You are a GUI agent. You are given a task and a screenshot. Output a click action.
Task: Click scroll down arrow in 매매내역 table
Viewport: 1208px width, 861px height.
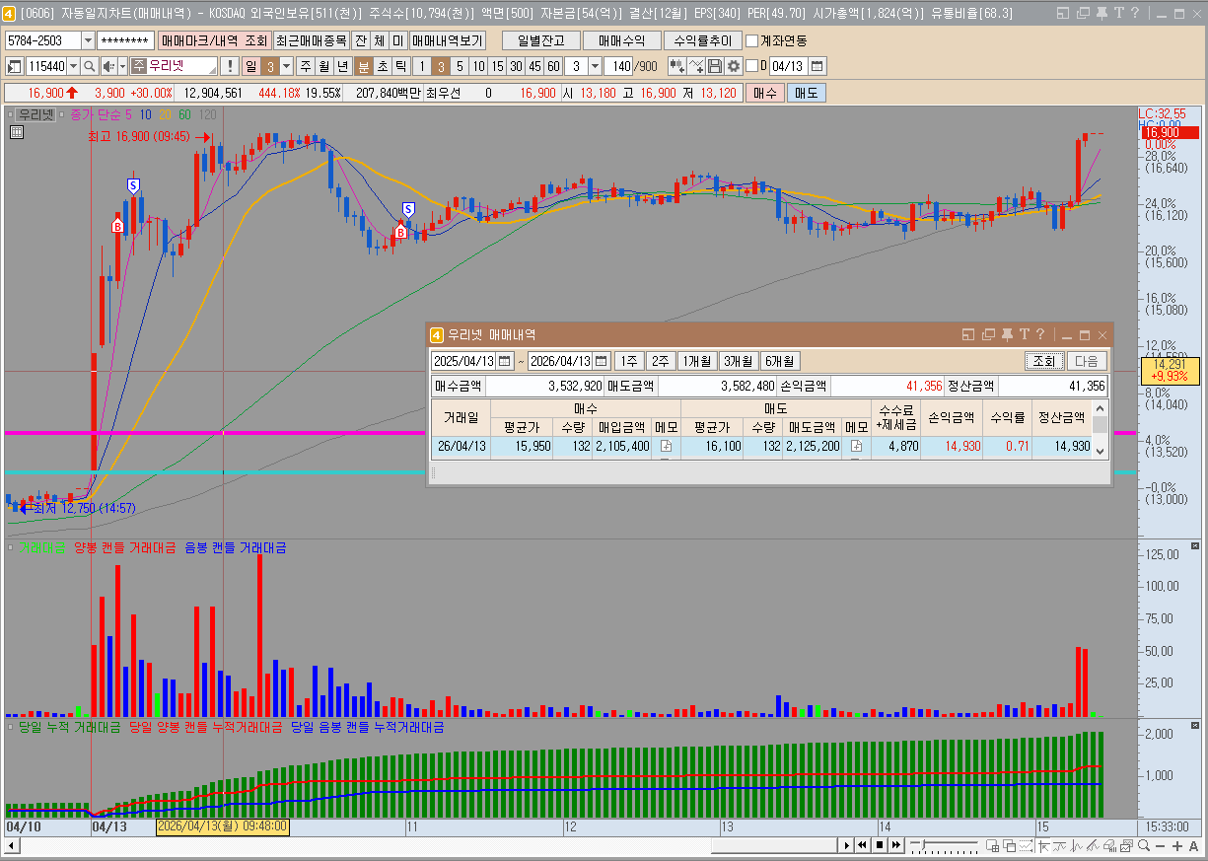tap(1100, 453)
